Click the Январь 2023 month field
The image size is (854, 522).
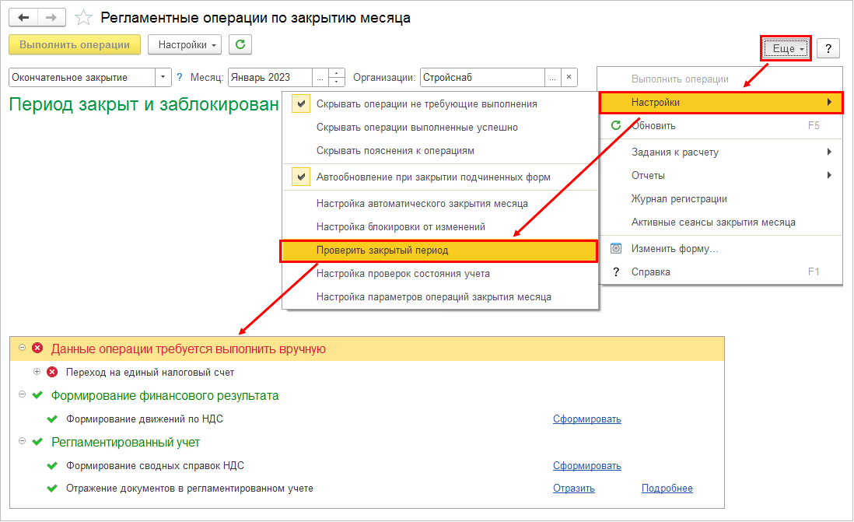(x=270, y=77)
